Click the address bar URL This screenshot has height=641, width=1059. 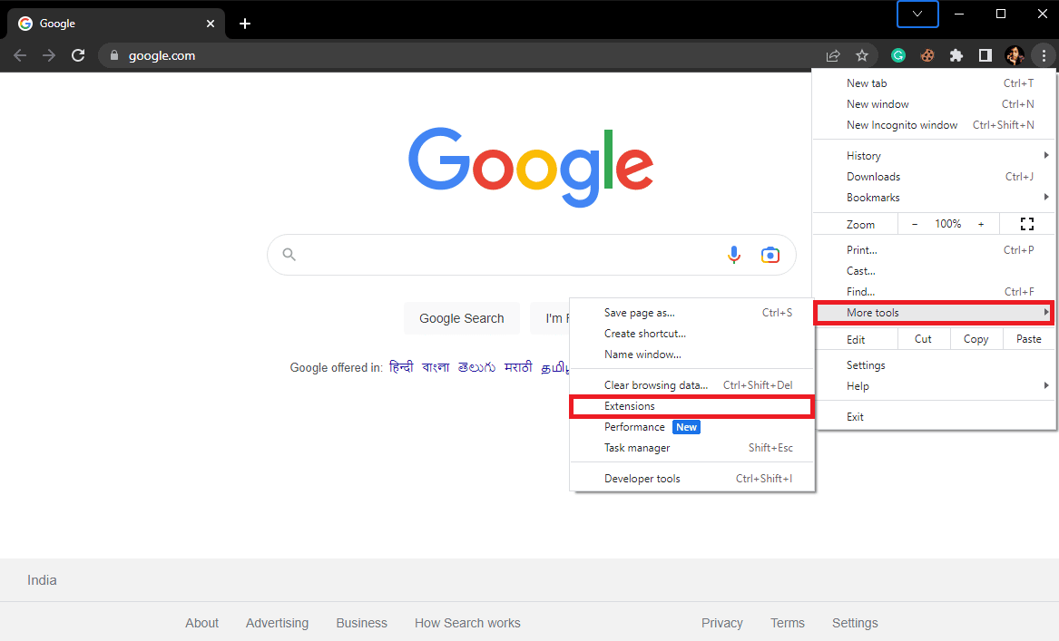click(162, 55)
